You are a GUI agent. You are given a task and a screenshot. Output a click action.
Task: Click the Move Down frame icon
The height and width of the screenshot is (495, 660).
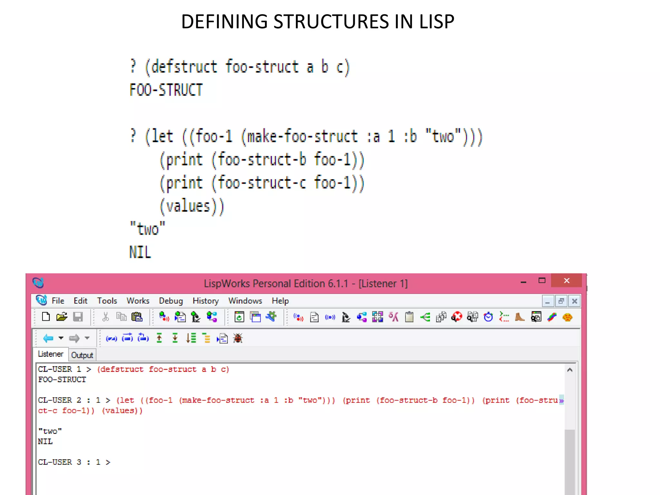(175, 338)
